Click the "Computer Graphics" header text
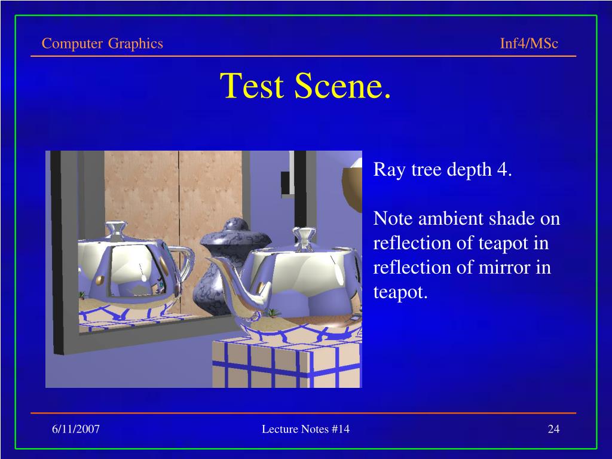Image resolution: width=612 pixels, height=459 pixels. tap(102, 43)
